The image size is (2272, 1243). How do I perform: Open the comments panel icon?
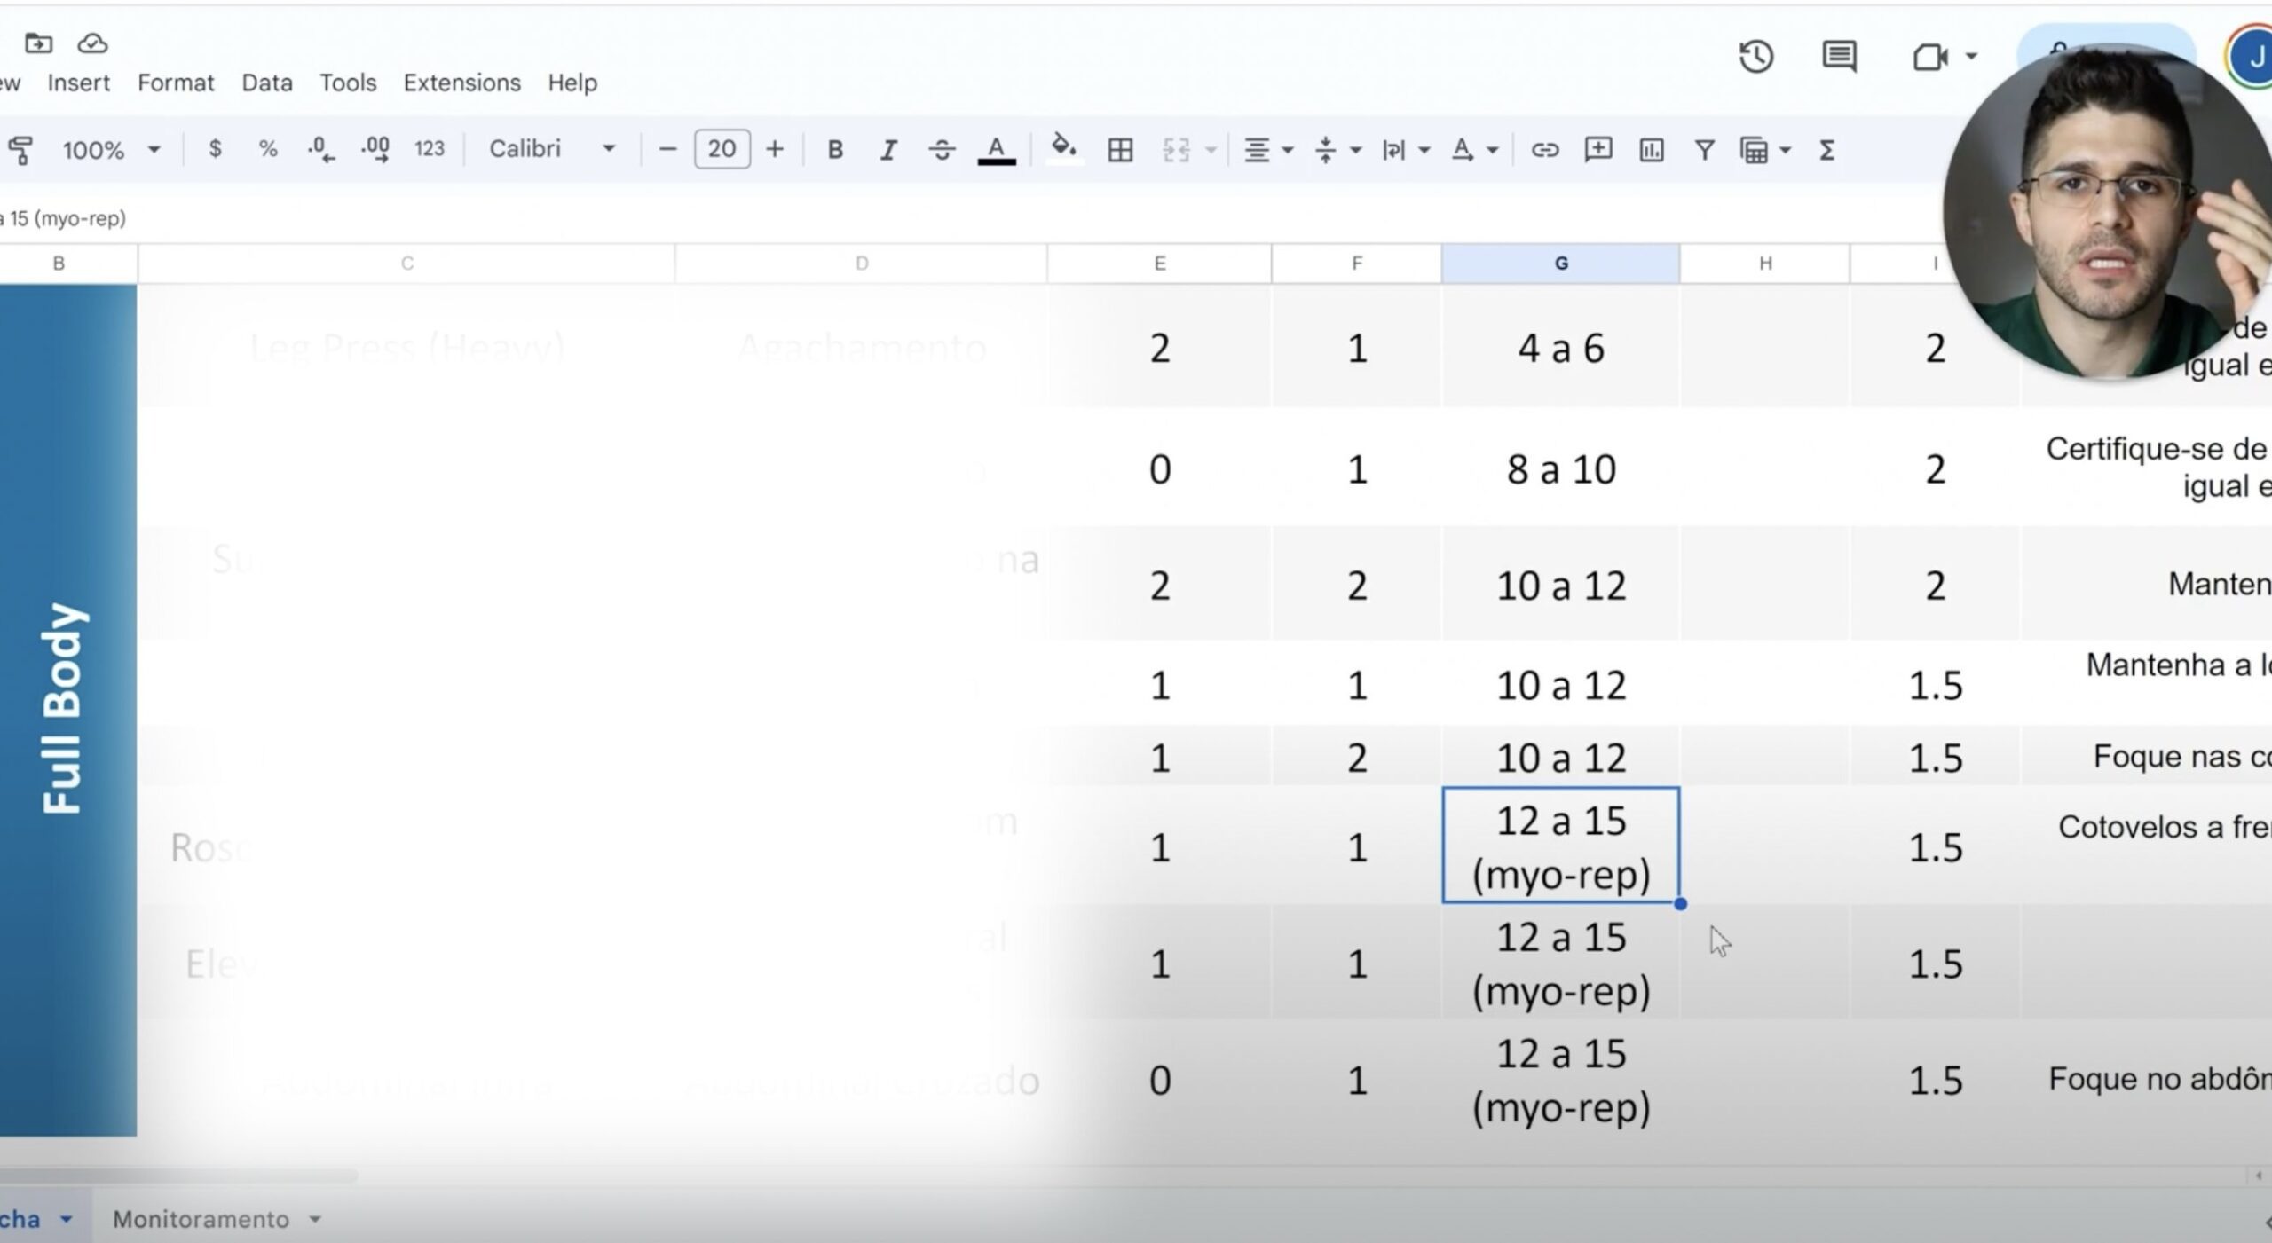pyautogui.click(x=1838, y=58)
